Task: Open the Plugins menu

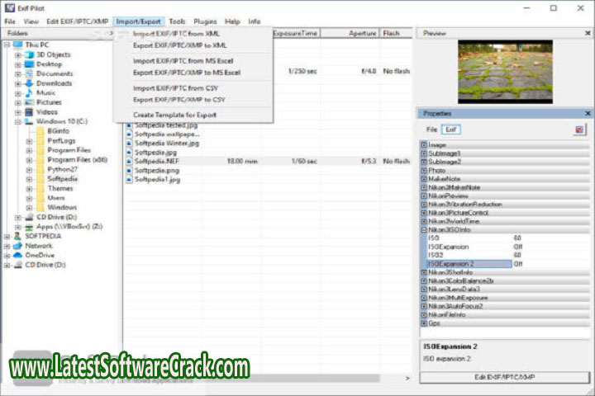Action: coord(205,21)
